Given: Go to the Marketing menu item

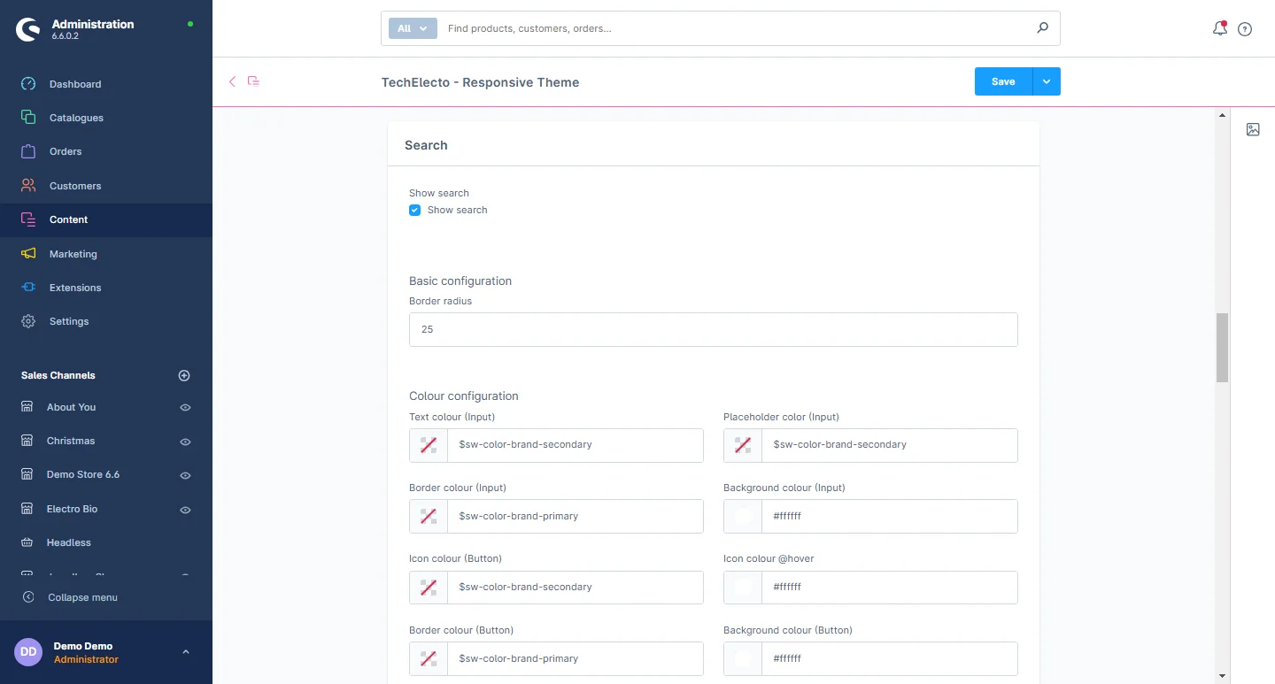Looking at the screenshot, I should [x=73, y=254].
